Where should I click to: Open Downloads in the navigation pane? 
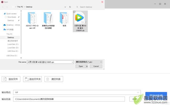12,17
